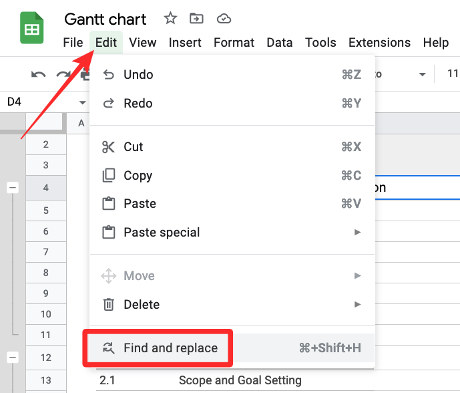
Task: Click the toolbar redo arrow
Action: [63, 75]
